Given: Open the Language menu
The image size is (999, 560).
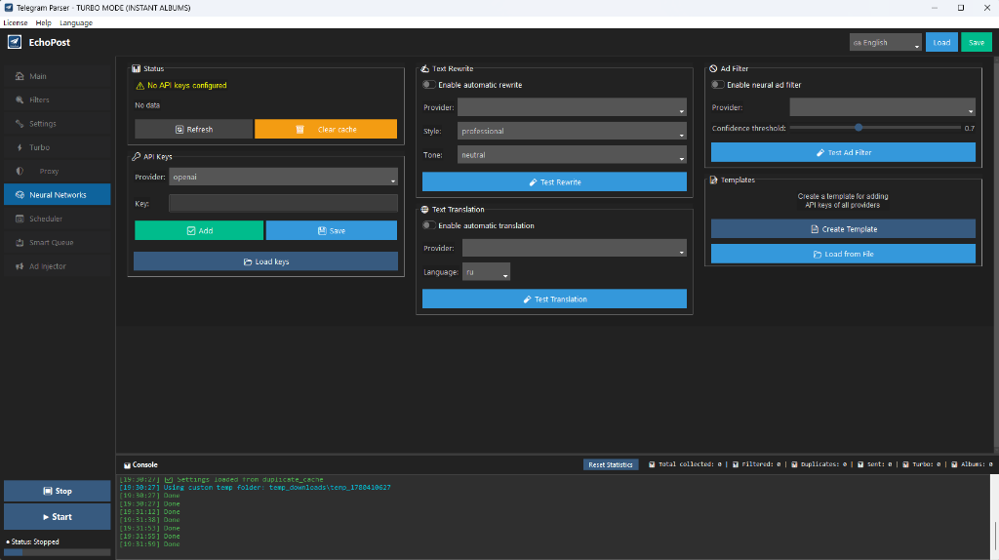Looking at the screenshot, I should click(x=76, y=23).
